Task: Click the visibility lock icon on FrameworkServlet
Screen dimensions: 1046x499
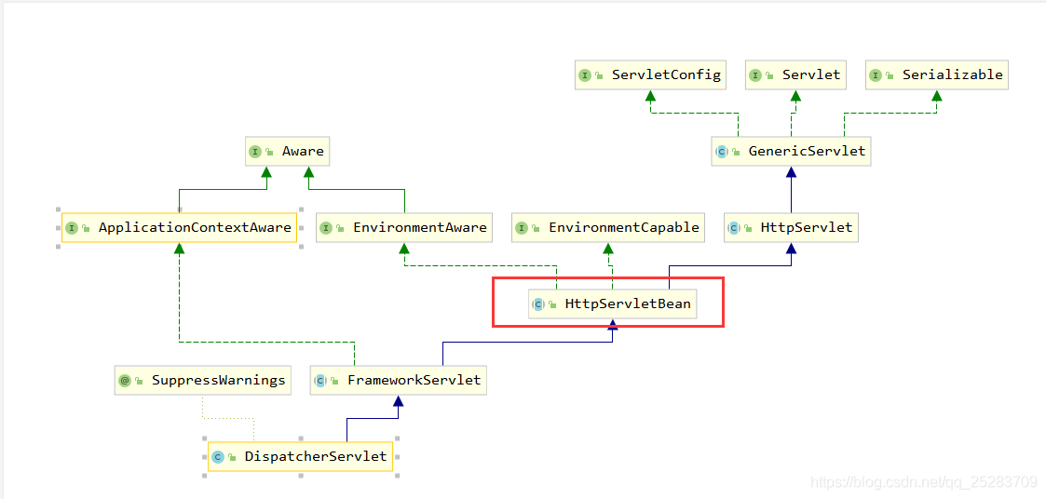Action: pos(335,382)
